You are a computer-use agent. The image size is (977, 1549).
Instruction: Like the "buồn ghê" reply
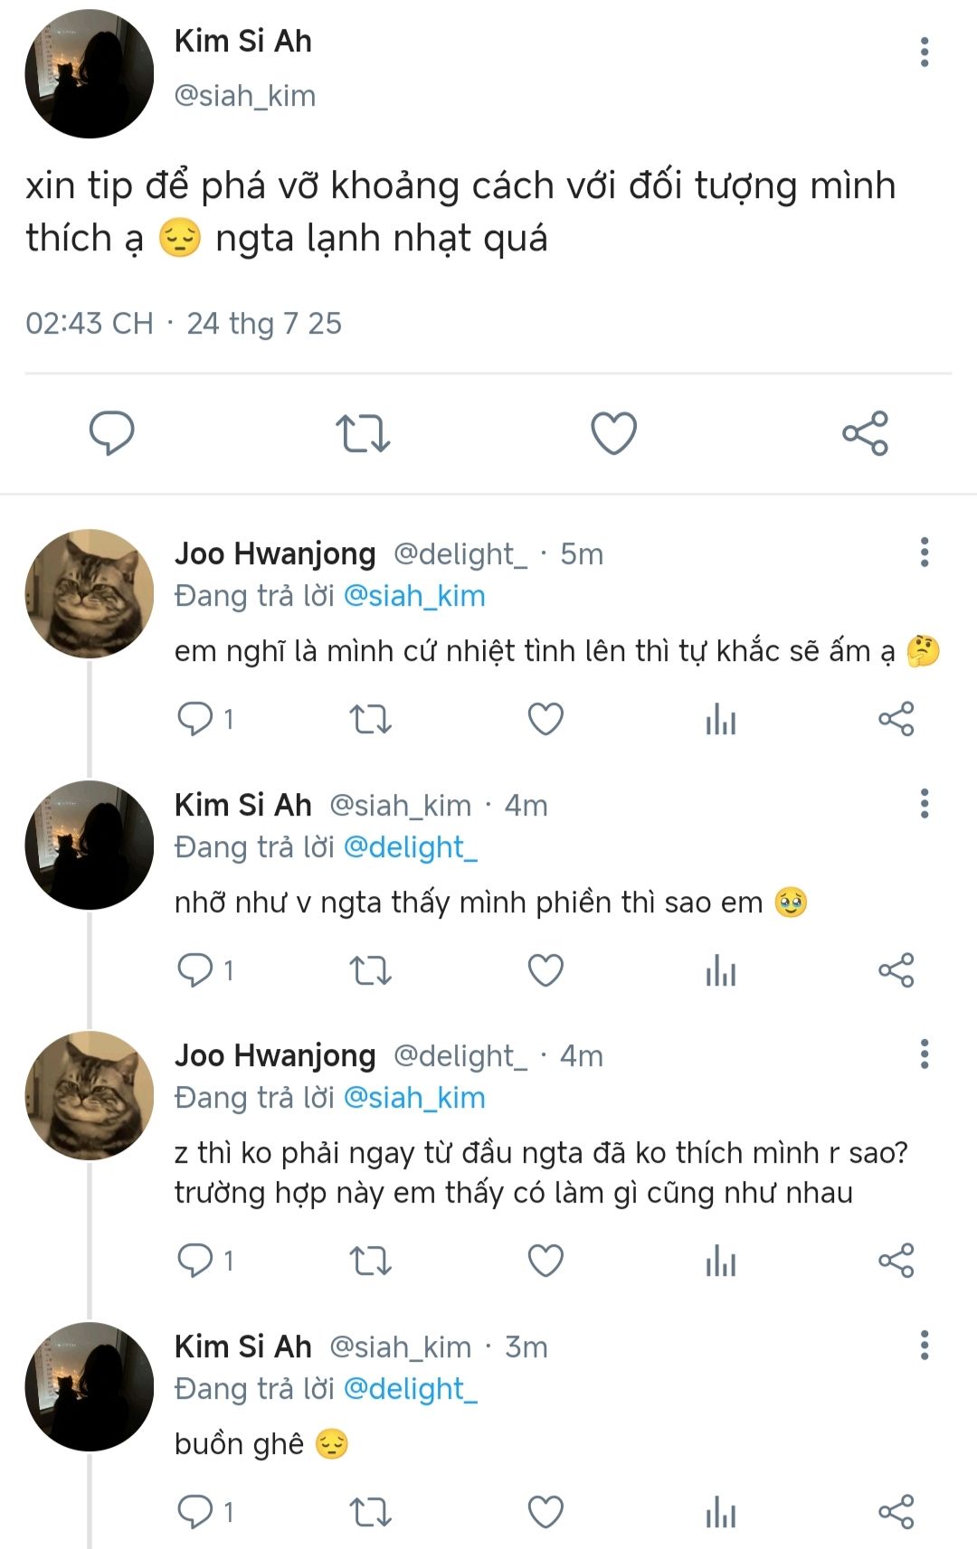(x=545, y=1512)
